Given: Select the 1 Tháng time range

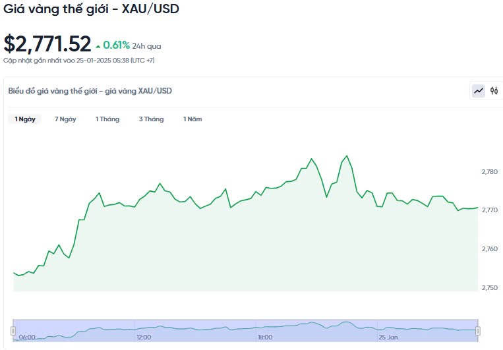Looking at the screenshot, I should tap(107, 119).
